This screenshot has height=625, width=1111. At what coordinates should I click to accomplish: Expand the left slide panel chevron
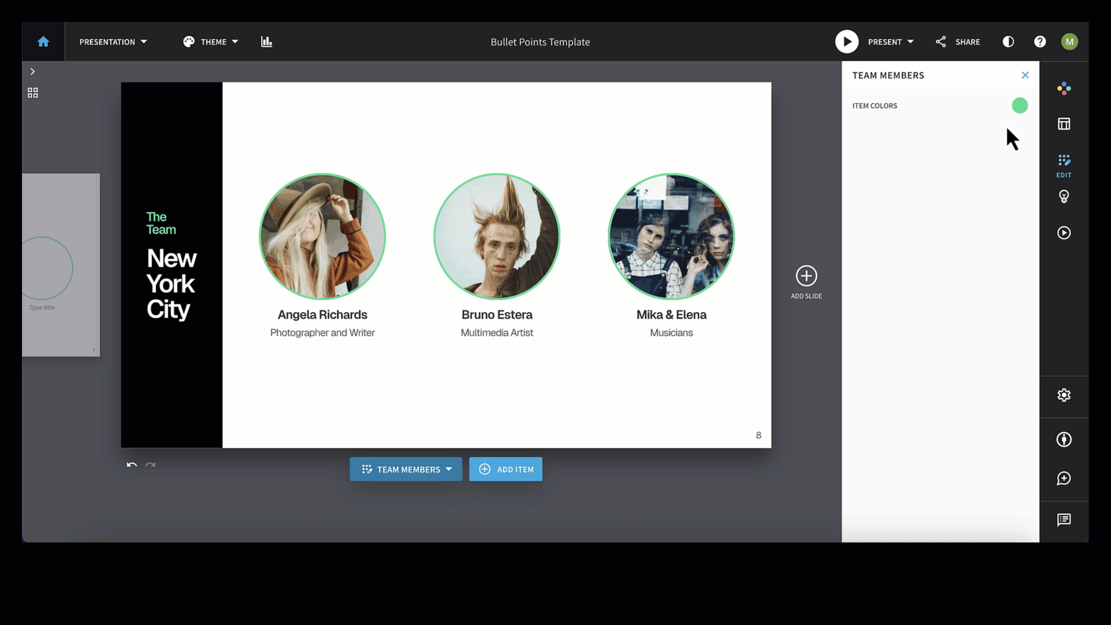tap(32, 72)
